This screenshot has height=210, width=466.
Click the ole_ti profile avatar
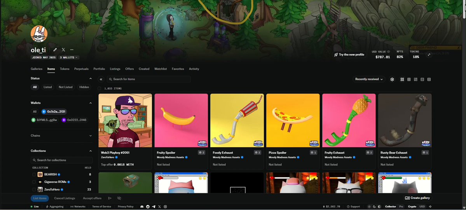pos(39,34)
